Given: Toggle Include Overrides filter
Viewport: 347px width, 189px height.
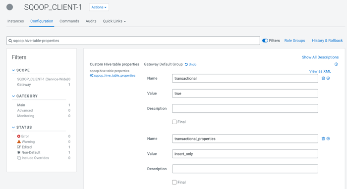Looking at the screenshot, I should click(x=33, y=158).
